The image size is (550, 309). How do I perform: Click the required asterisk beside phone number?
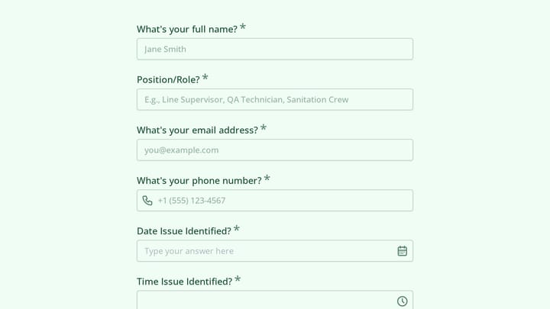pyautogui.click(x=267, y=179)
